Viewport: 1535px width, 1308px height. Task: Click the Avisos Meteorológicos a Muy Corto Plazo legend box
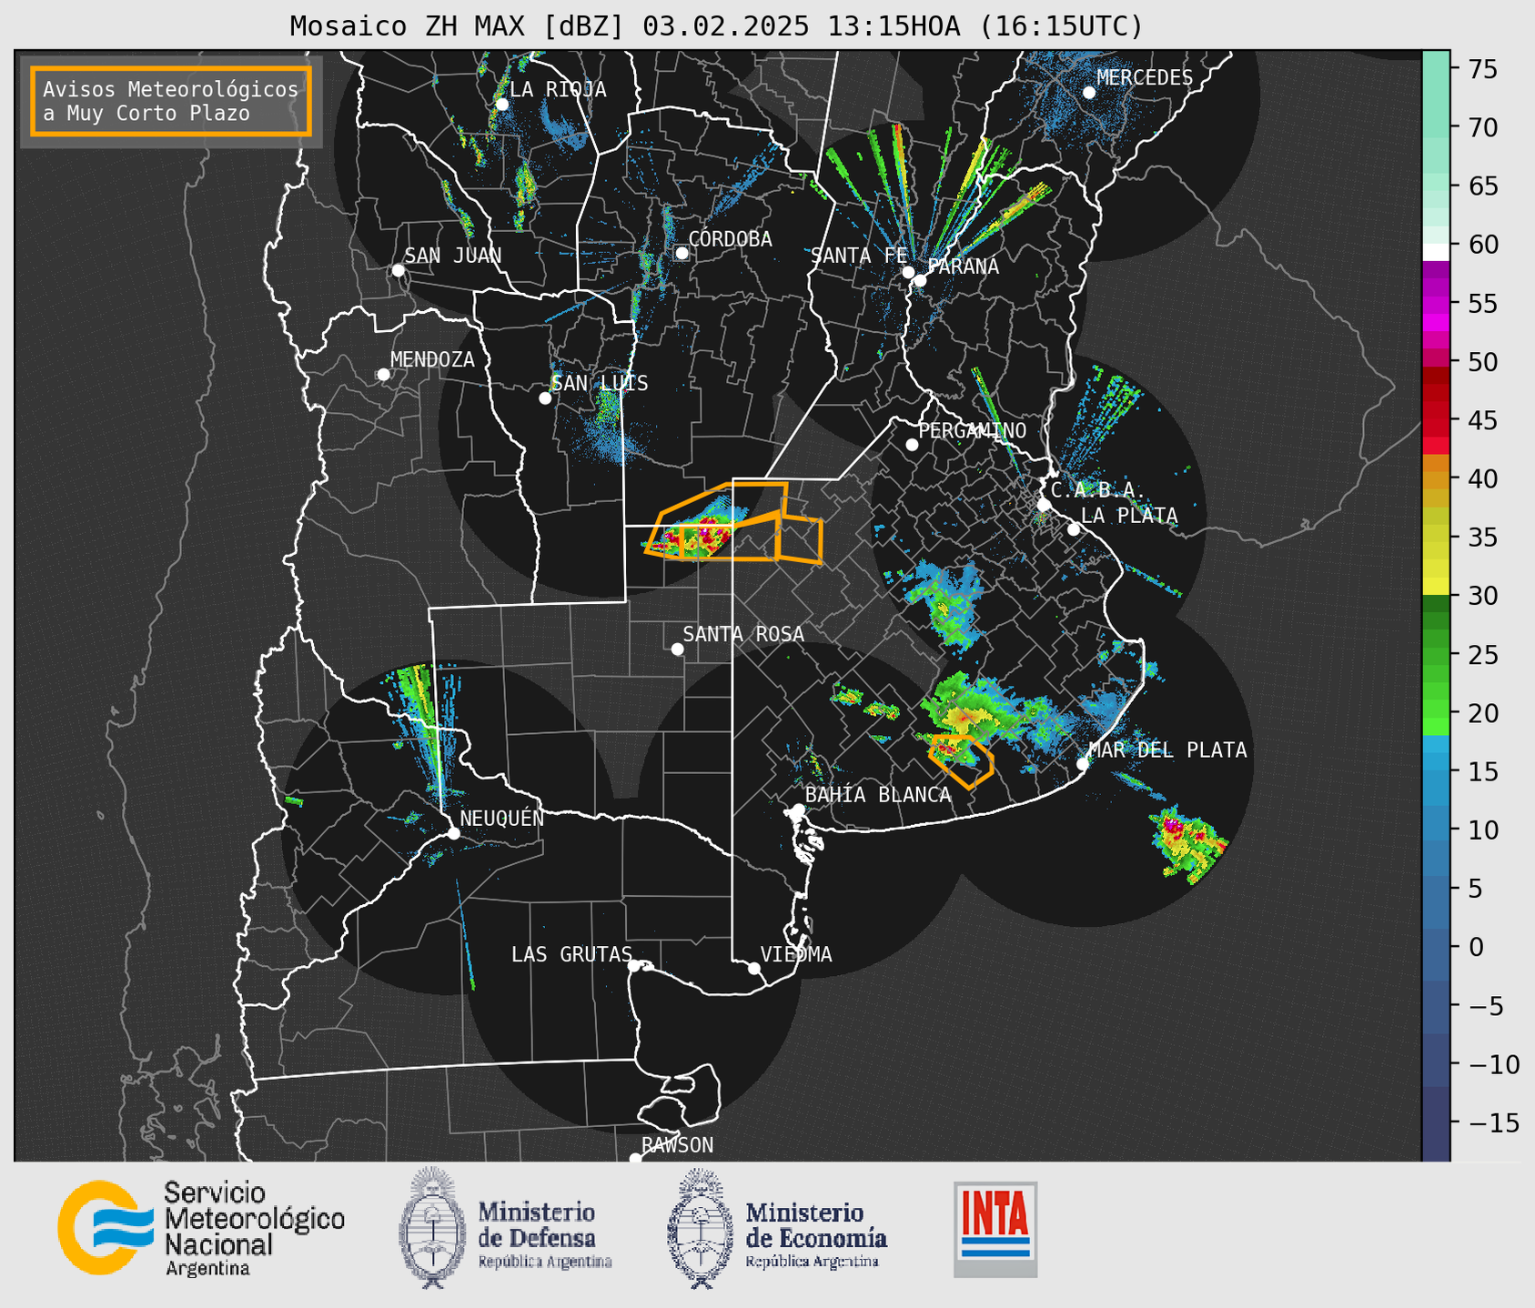171,101
